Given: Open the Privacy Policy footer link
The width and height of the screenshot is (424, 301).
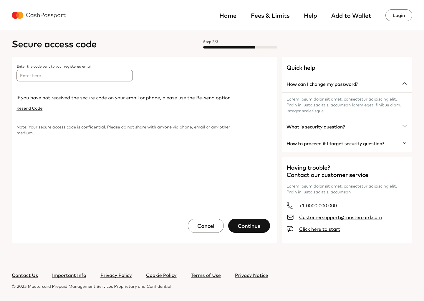Looking at the screenshot, I should pos(116,275).
